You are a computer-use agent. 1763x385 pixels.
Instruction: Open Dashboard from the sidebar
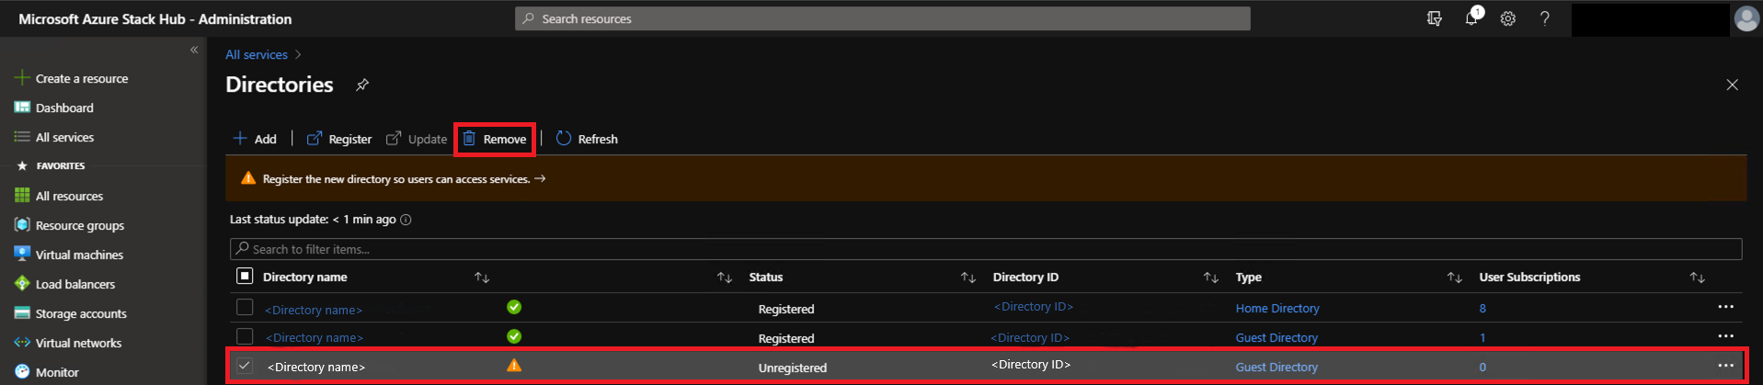[54, 108]
